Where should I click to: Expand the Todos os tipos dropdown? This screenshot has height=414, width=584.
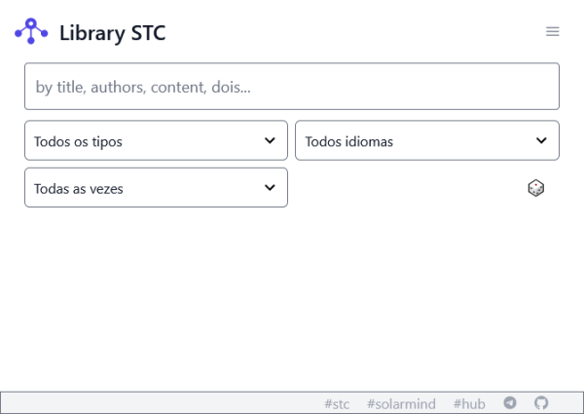156,140
